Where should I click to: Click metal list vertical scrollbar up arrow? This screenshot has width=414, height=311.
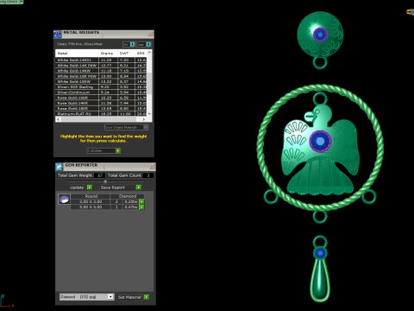149,53
